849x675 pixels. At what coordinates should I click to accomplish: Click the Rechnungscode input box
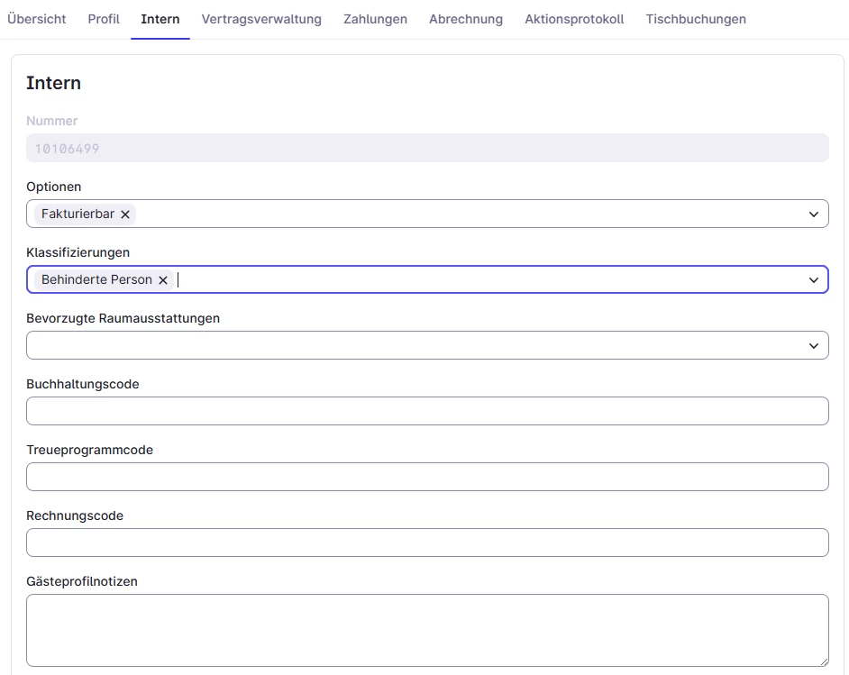pyautogui.click(x=427, y=543)
